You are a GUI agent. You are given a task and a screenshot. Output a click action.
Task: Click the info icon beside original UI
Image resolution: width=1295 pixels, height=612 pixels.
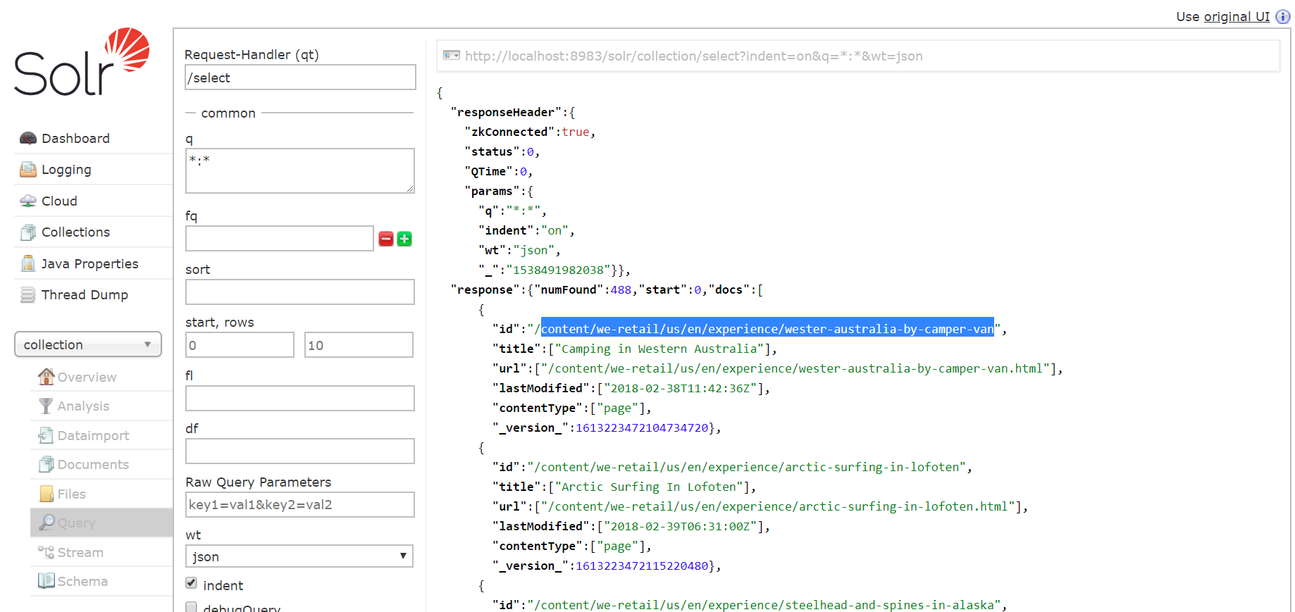coord(1282,16)
